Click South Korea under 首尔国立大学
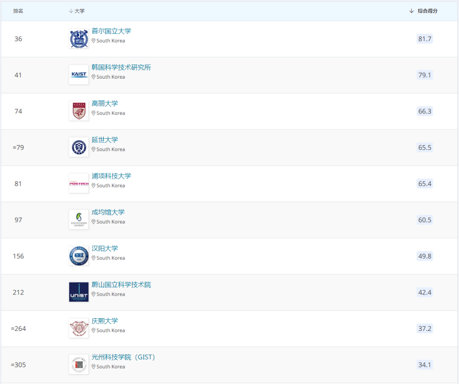Image resolution: width=459 pixels, height=384 pixels. pos(110,41)
